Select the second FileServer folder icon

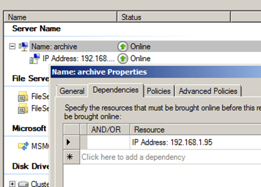tap(23, 108)
